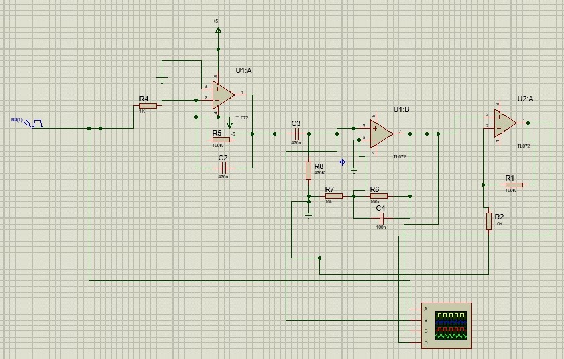The height and width of the screenshot is (359, 564).
Task: Click the 1K value under R4
Action: [x=142, y=111]
